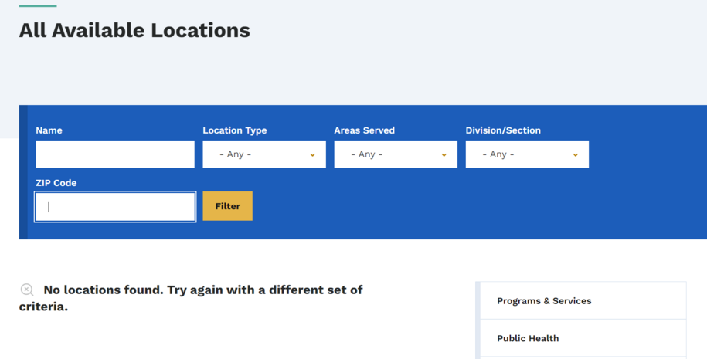The width and height of the screenshot is (707, 359).
Task: Focus the Name text field
Action: pyautogui.click(x=115, y=154)
